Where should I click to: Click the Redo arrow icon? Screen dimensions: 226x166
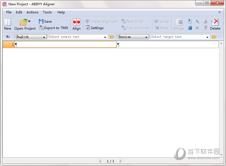tap(157, 27)
